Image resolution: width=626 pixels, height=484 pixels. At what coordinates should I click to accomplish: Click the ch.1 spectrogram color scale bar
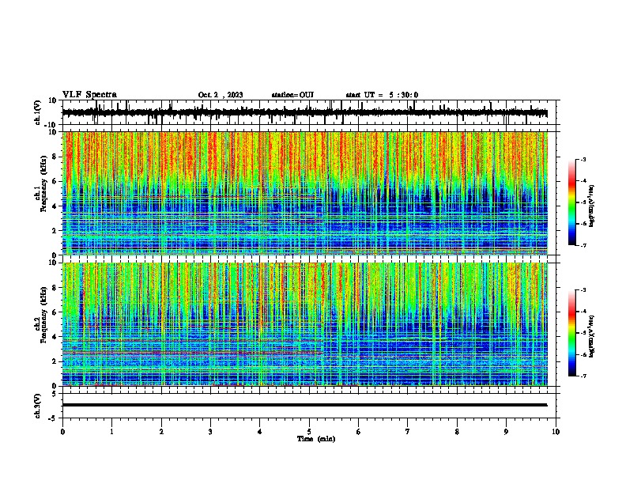pyautogui.click(x=572, y=202)
